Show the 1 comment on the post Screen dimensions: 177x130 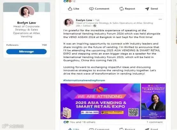pyautogui.click(x=155, y=122)
